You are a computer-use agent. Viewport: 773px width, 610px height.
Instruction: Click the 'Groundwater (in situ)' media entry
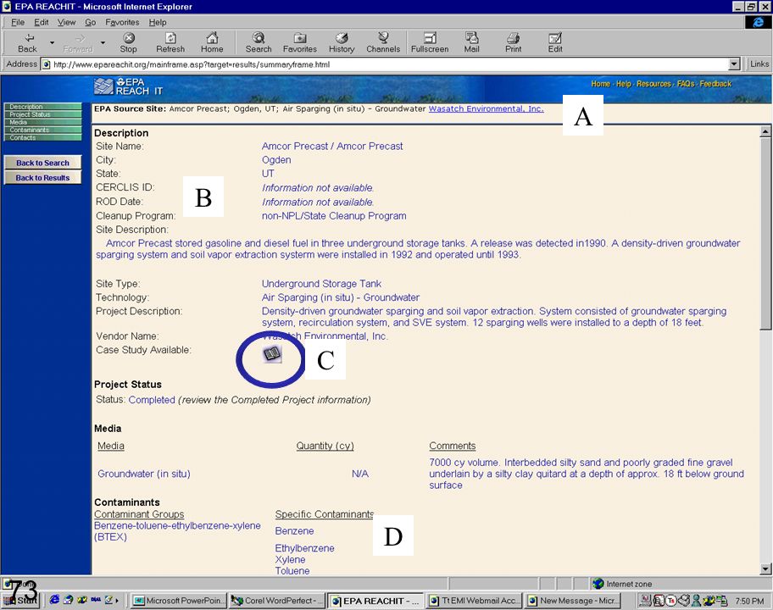click(x=144, y=474)
